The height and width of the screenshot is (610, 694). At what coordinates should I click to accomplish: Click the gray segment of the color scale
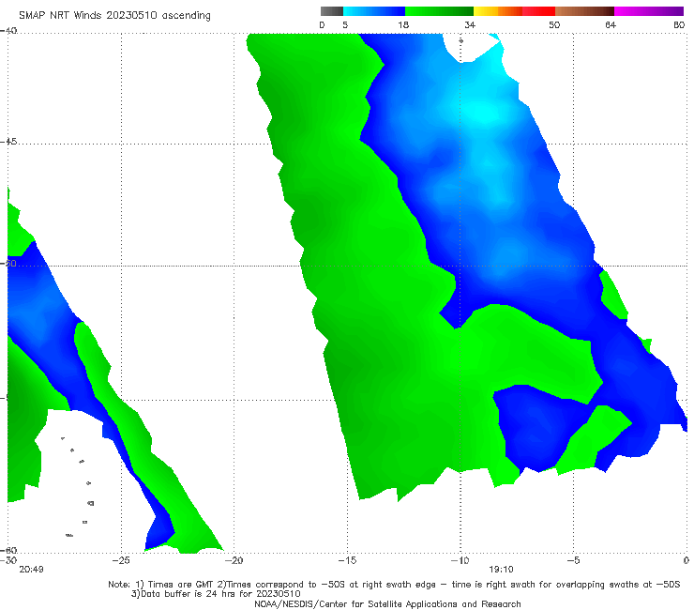(332, 11)
